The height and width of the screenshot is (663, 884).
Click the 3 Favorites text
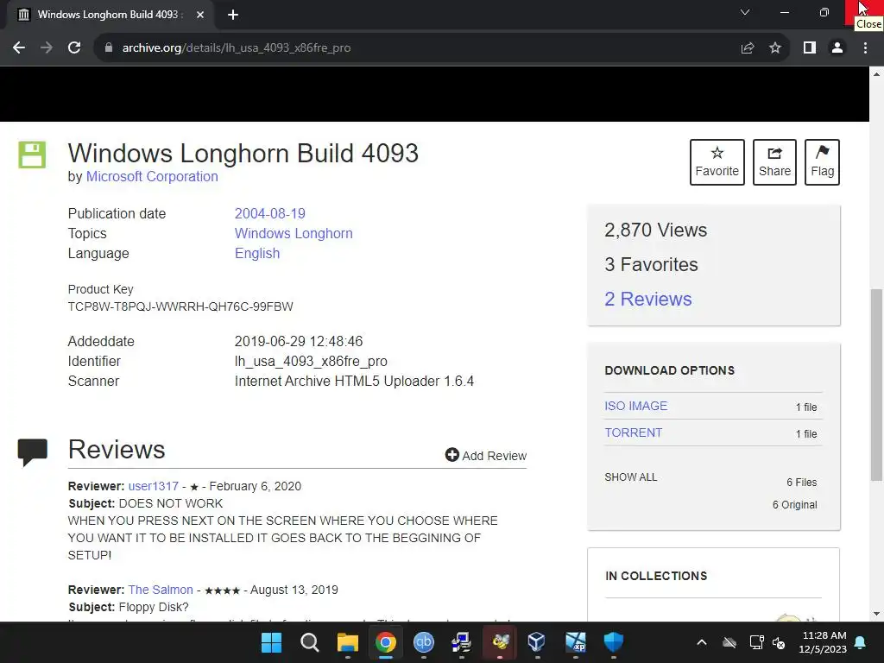click(651, 264)
